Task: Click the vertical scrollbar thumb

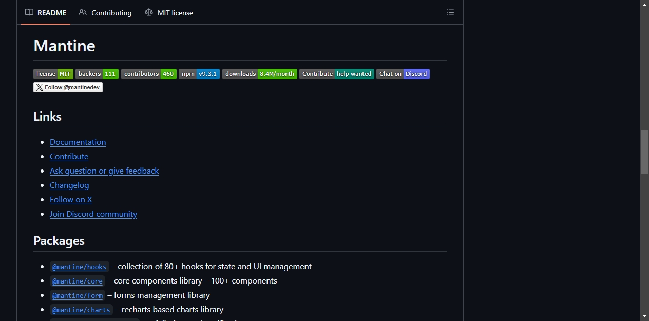Action: 644,152
